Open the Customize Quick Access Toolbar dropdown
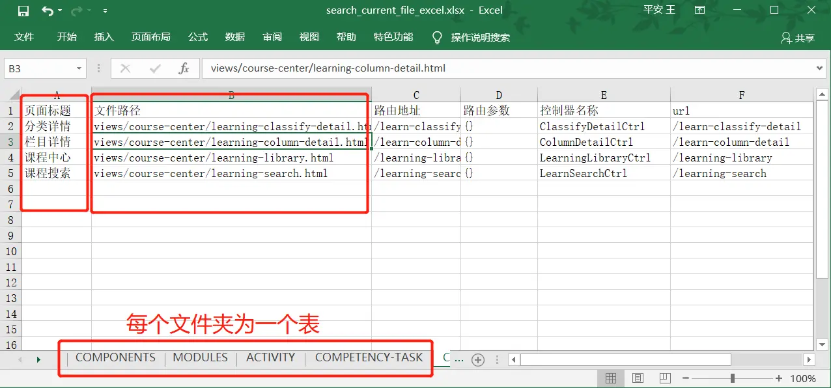831x388 pixels. pyautogui.click(x=105, y=11)
